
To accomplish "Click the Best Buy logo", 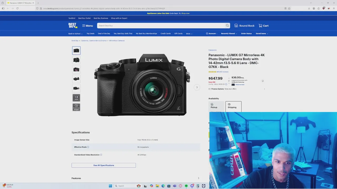I will coord(73,25).
